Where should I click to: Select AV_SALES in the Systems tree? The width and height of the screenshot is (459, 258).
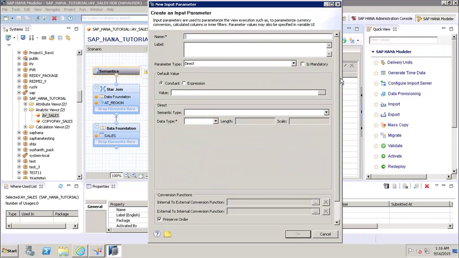tap(50, 115)
